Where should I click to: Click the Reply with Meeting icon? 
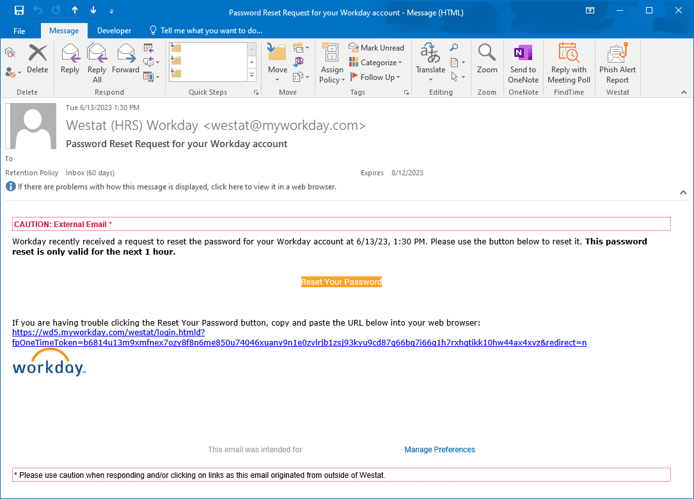[148, 48]
